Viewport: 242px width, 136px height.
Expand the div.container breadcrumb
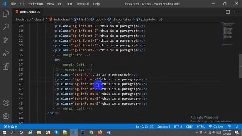click(x=119, y=19)
